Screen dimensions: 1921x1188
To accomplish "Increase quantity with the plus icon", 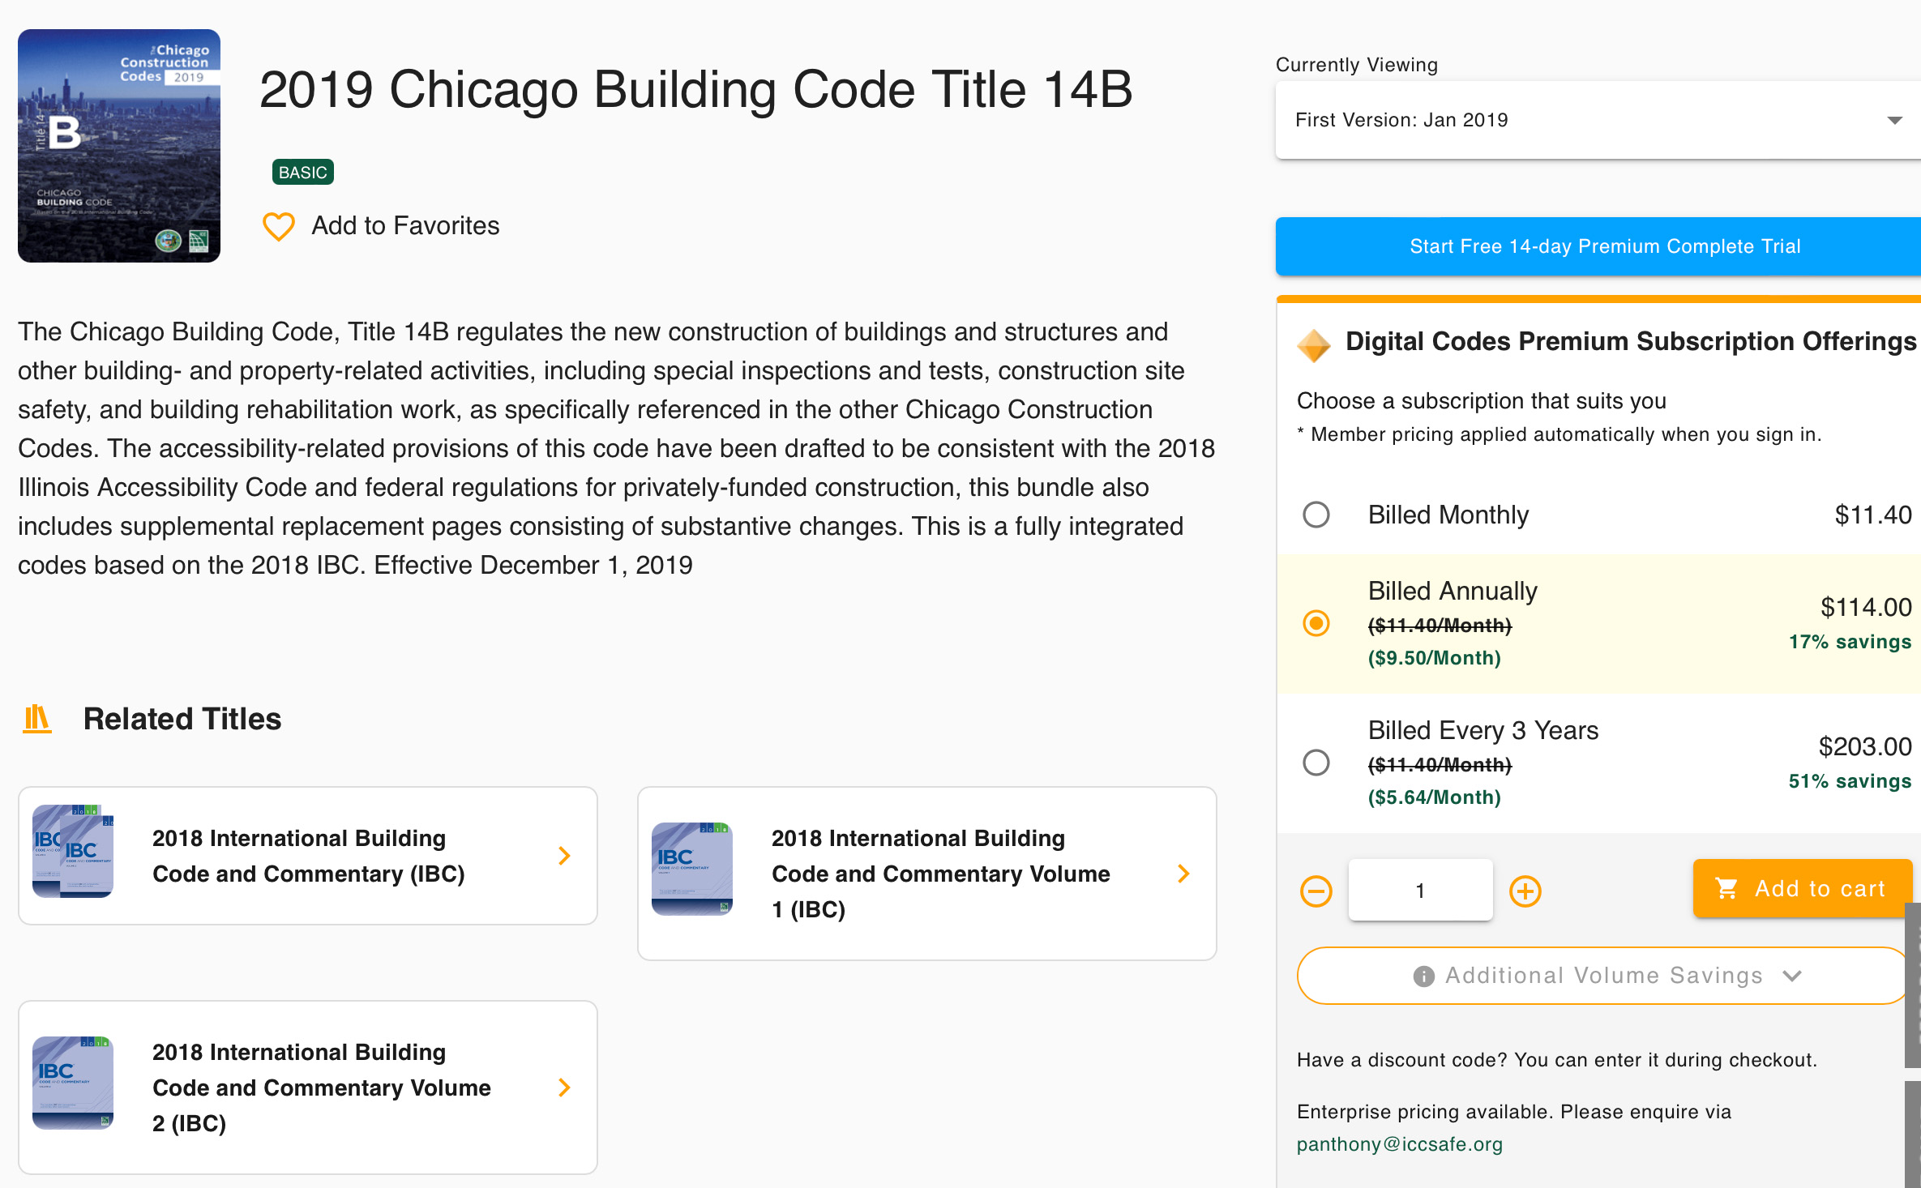I will coord(1525,891).
